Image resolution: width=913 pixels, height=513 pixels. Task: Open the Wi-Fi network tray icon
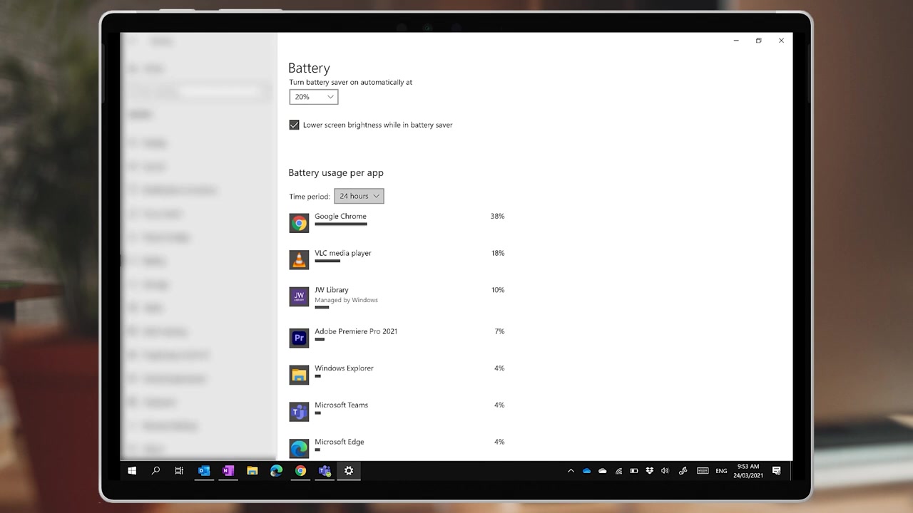(618, 471)
